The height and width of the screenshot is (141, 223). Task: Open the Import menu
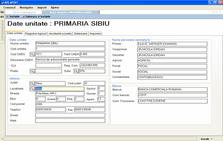coord(42,7)
